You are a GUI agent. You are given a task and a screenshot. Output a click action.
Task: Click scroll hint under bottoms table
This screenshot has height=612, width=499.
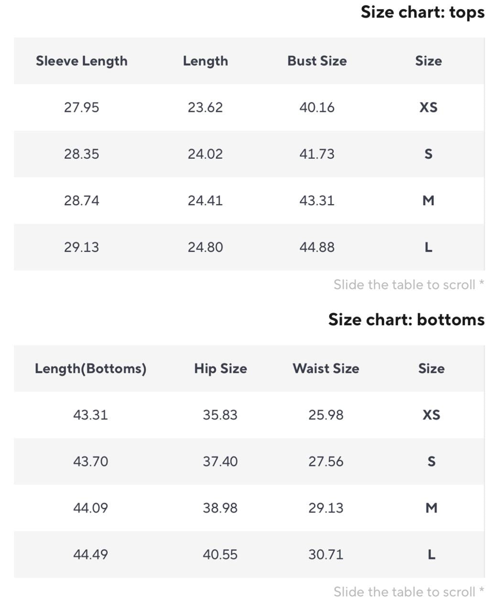pyautogui.click(x=409, y=592)
